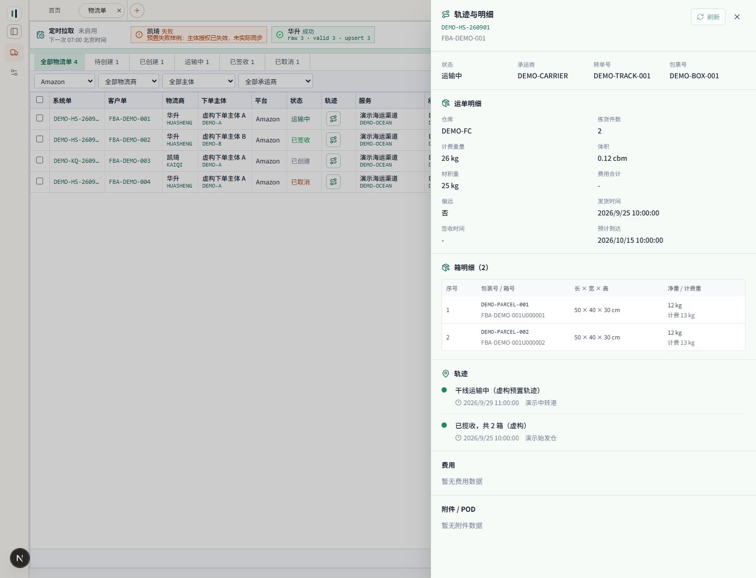Select the 待创建 1 tab
The height and width of the screenshot is (578, 756).
(107, 62)
